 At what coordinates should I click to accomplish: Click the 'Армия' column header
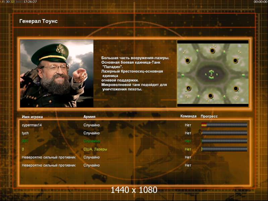coord(89,117)
